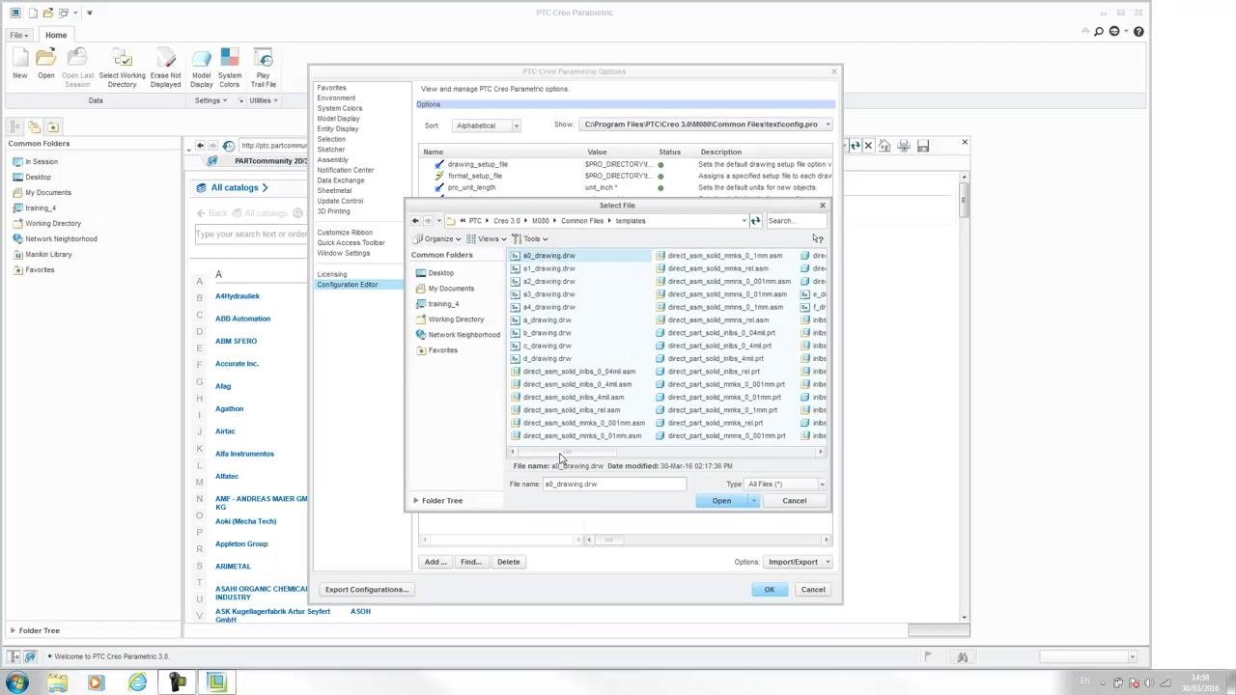Open Import/Export dropdown in Options dialog
The width and height of the screenshot is (1236, 695).
[798, 562]
